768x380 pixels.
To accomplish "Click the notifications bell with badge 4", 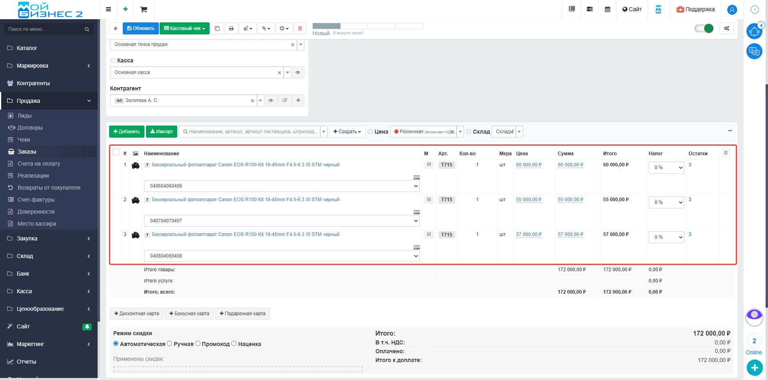I will pyautogui.click(x=754, y=31).
